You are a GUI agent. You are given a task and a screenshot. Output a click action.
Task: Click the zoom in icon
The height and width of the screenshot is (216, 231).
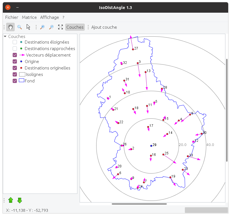click(x=42, y=27)
